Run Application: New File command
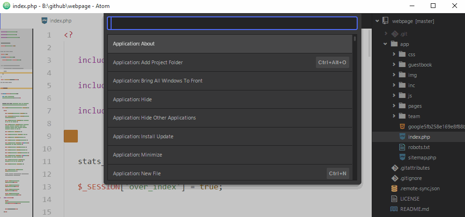The width and height of the screenshot is (465, 217). 230,172
